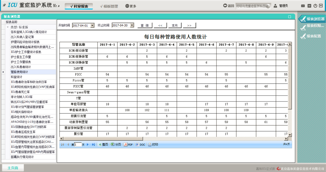
Task: Click the page number input field
Action: coord(78,144)
